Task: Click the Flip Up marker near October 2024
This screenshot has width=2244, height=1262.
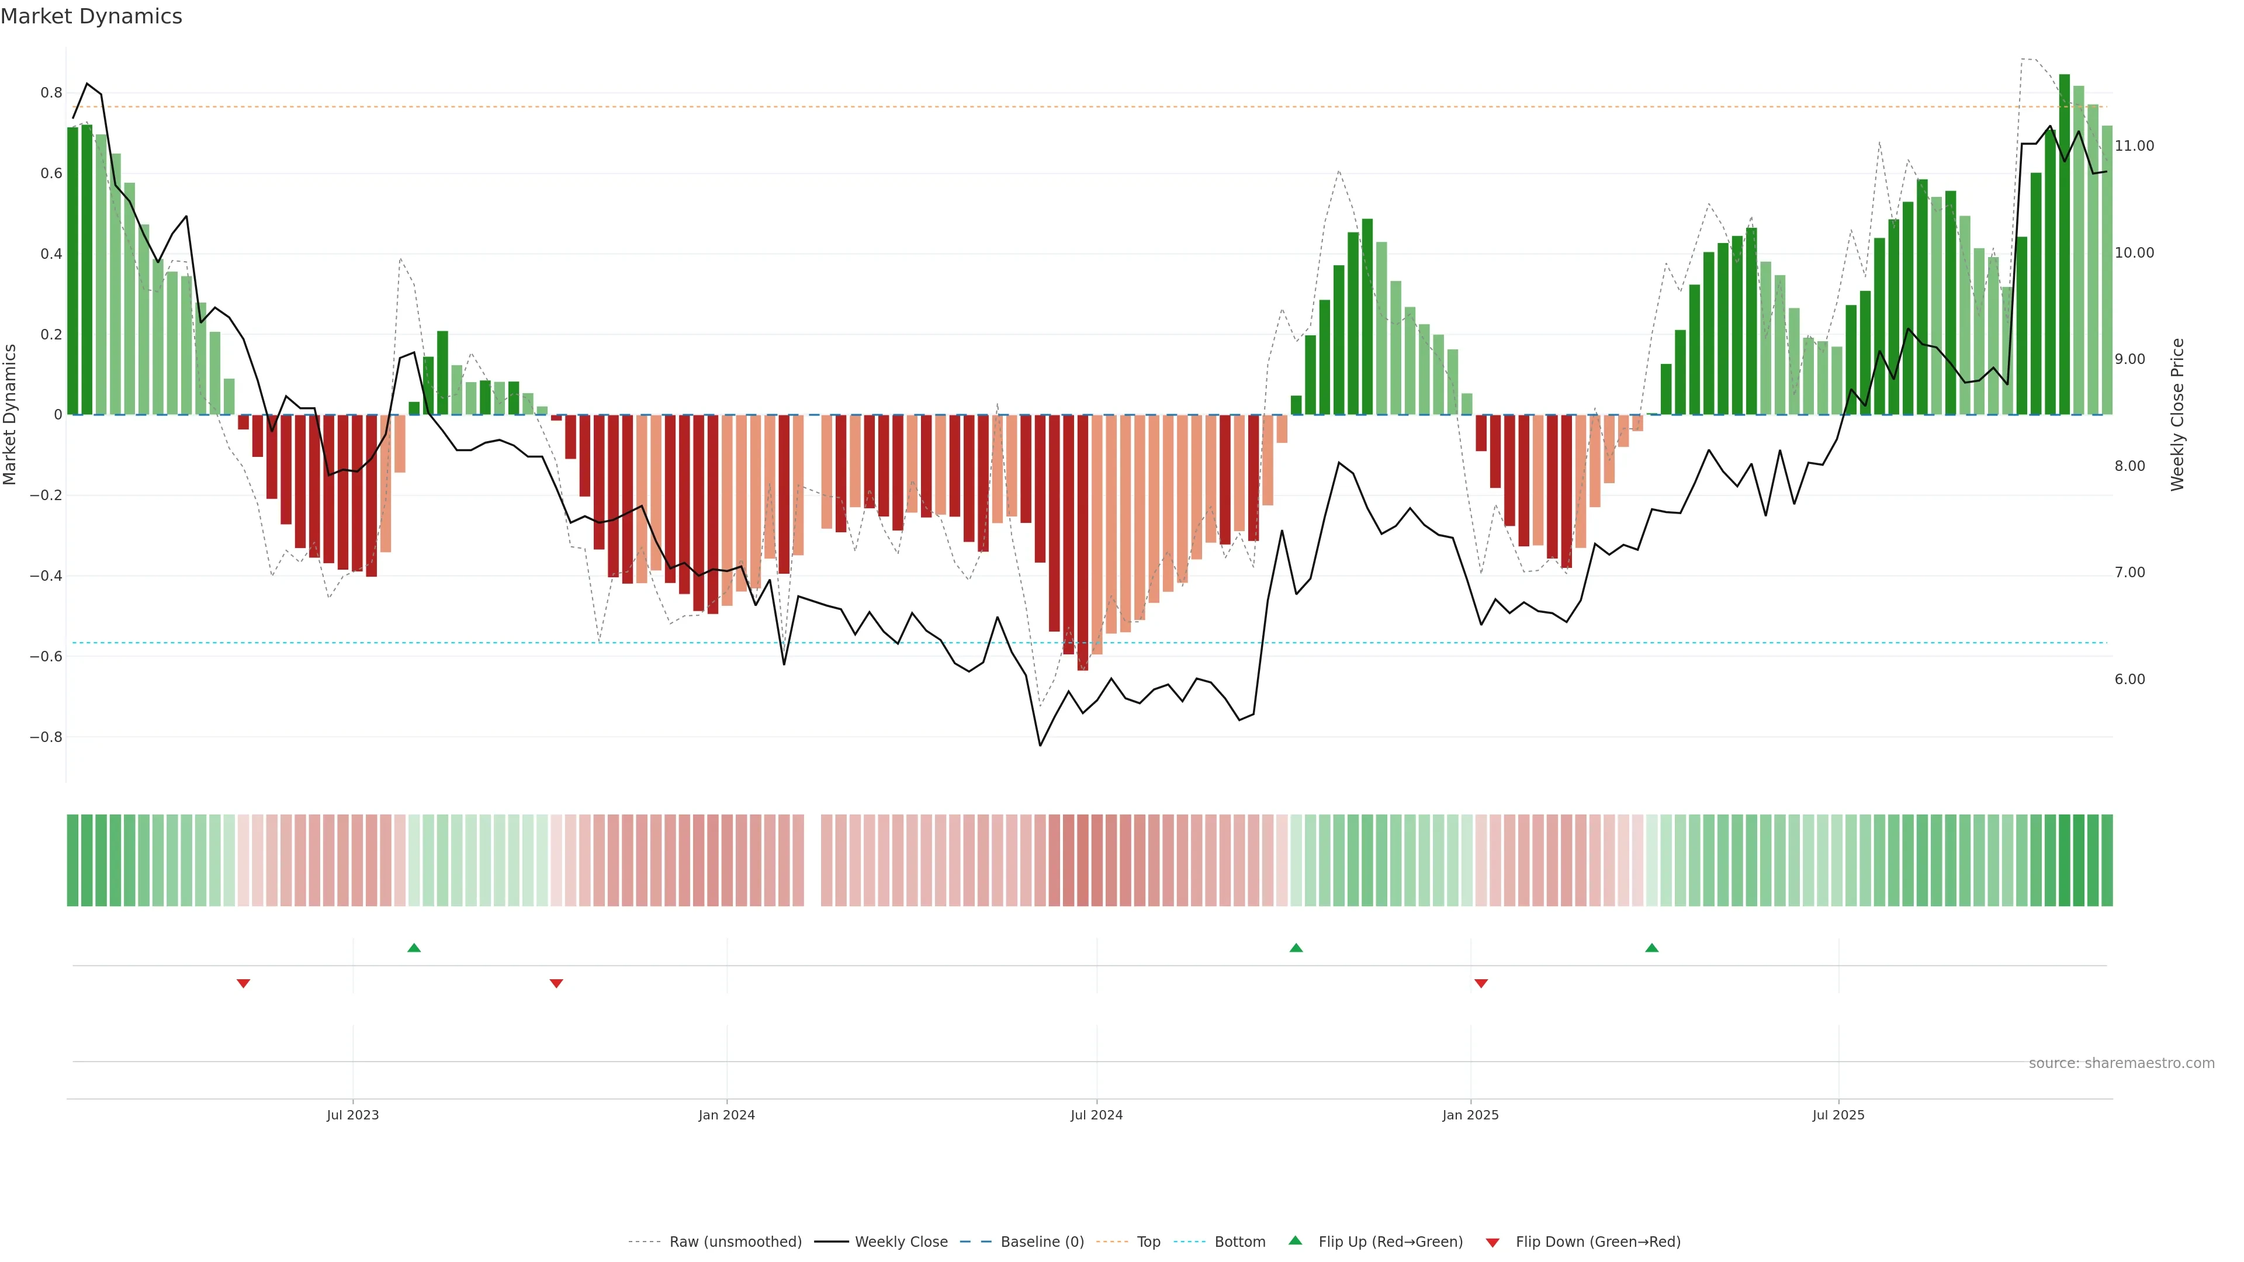Action: (1296, 948)
